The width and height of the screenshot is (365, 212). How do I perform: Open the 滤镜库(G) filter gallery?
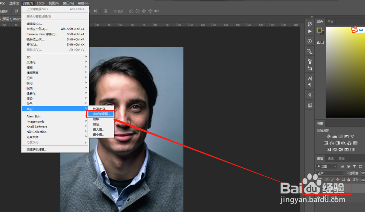tap(55, 24)
